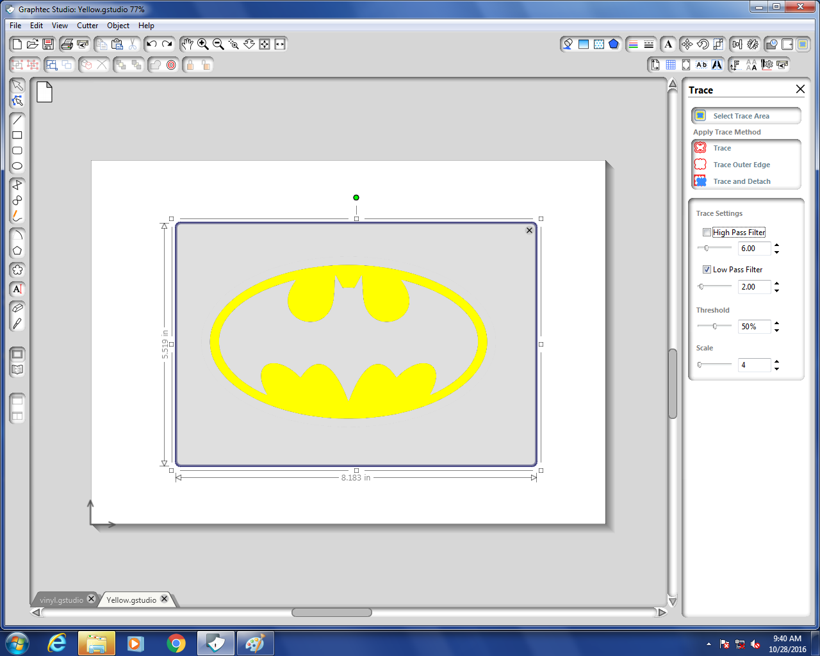Select the Text tool
The width and height of the screenshot is (820, 656).
17,289
